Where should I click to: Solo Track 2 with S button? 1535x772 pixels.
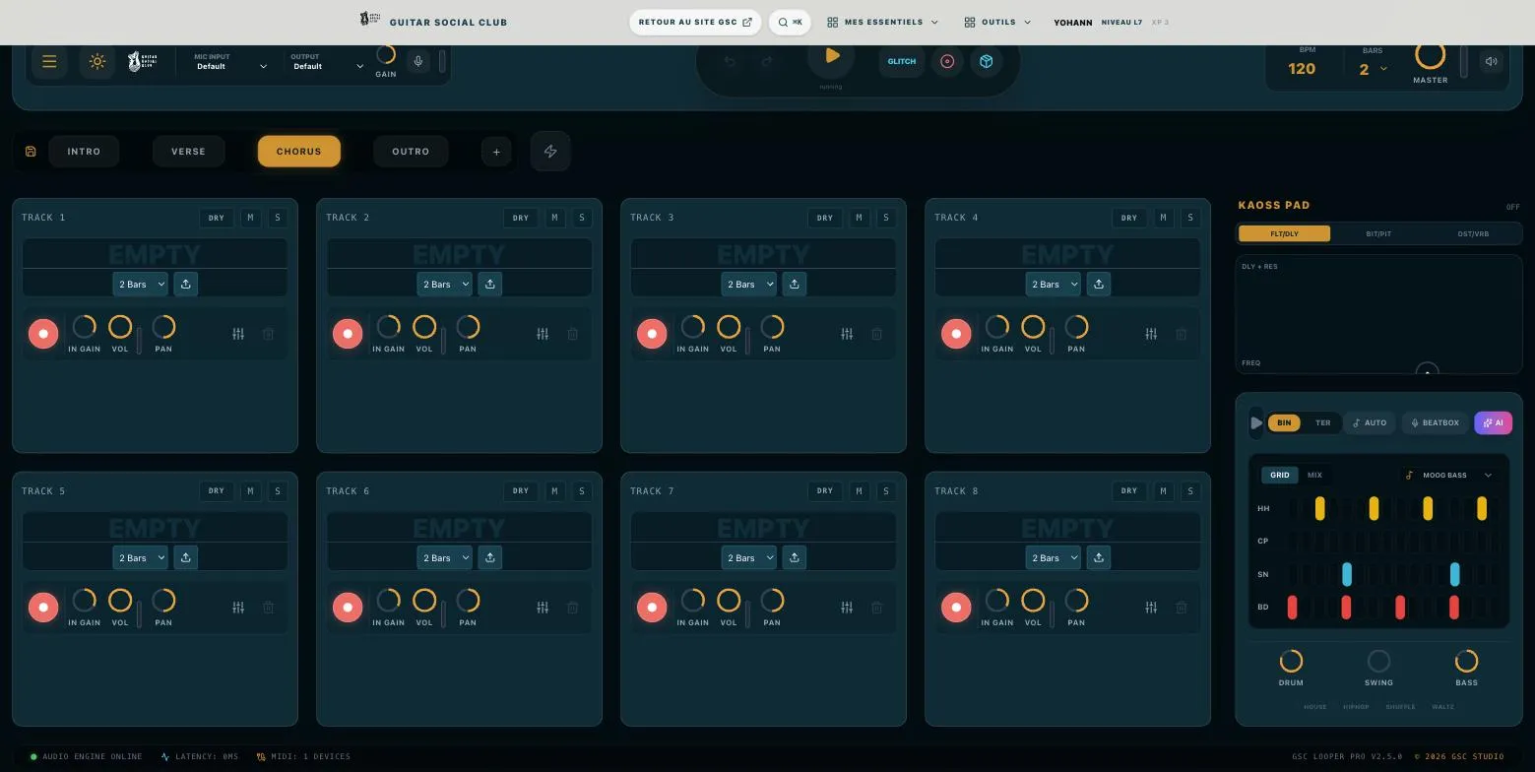[582, 218]
